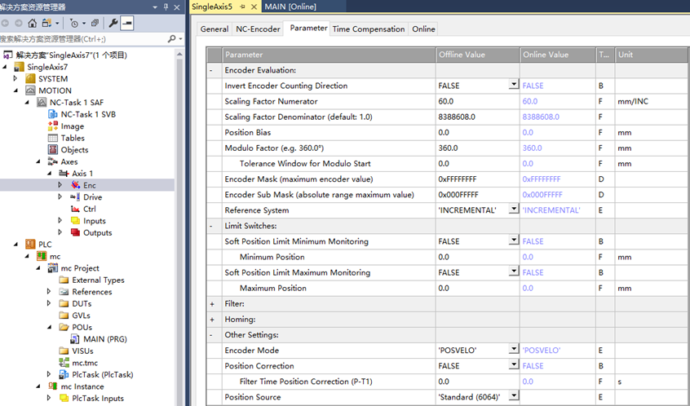Select the PlcTask (PlcTask) tree item
Screen dimensions: 690x406
103,375
